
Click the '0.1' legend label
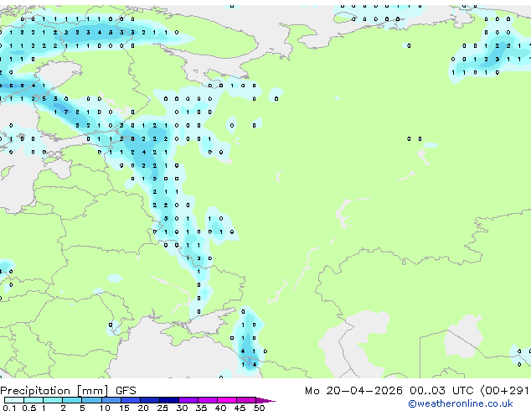tap(9, 408)
